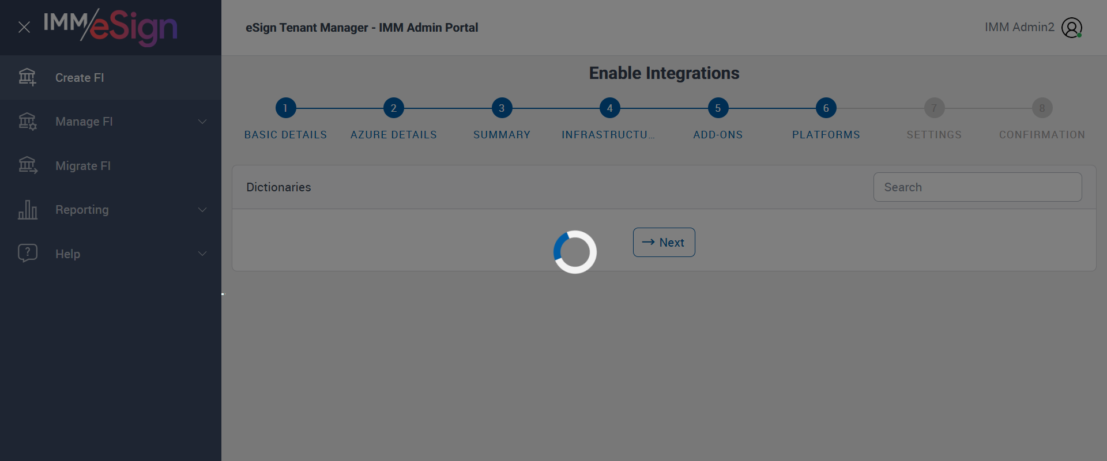
Task: Select the Migrate FI menu item
Action: pos(83,166)
